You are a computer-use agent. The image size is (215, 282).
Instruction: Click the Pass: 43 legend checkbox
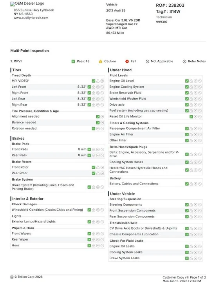click(73, 61)
